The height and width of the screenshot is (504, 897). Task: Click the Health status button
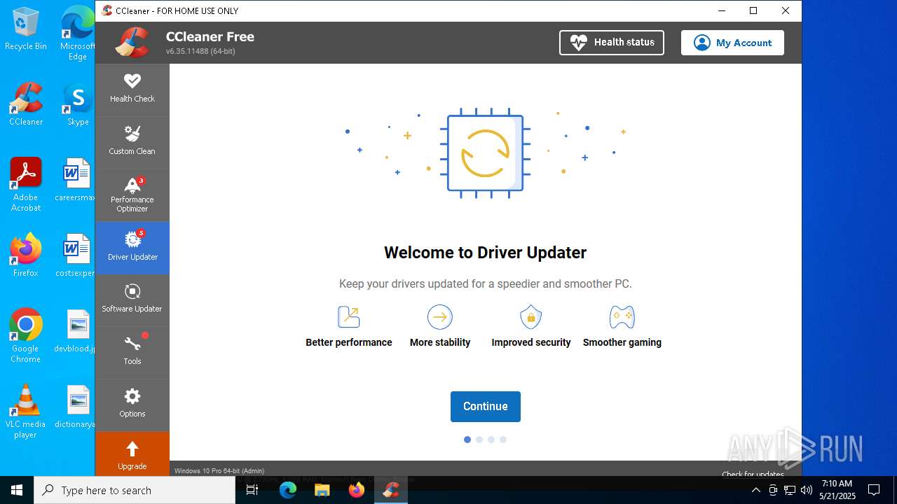coord(612,43)
